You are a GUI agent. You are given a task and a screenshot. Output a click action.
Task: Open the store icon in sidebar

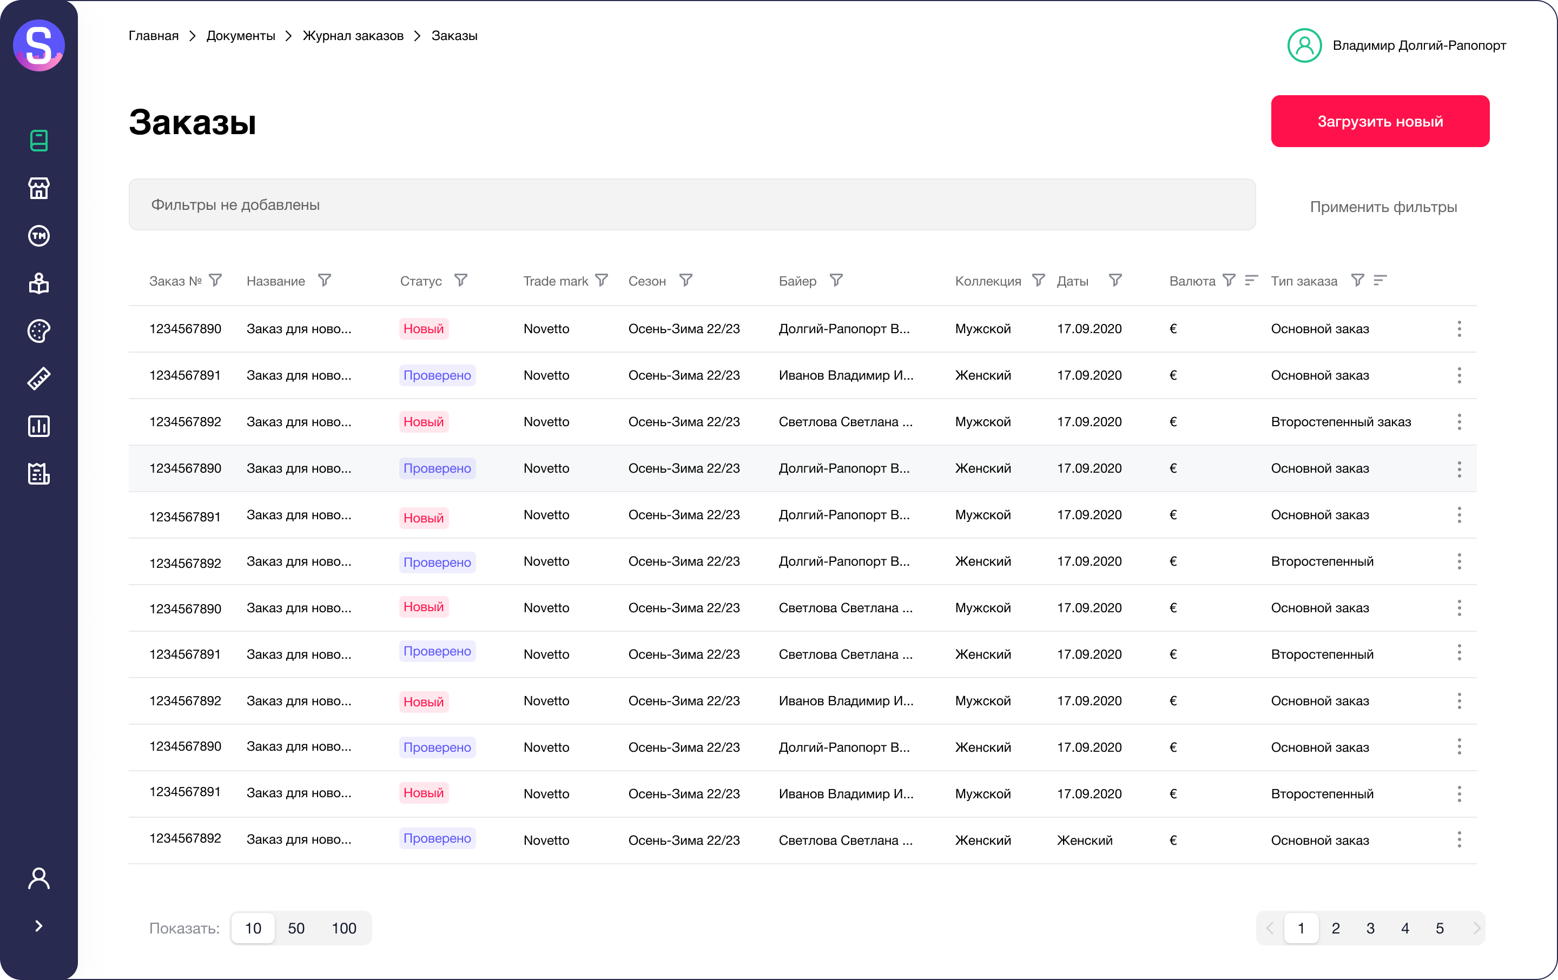tap(39, 188)
